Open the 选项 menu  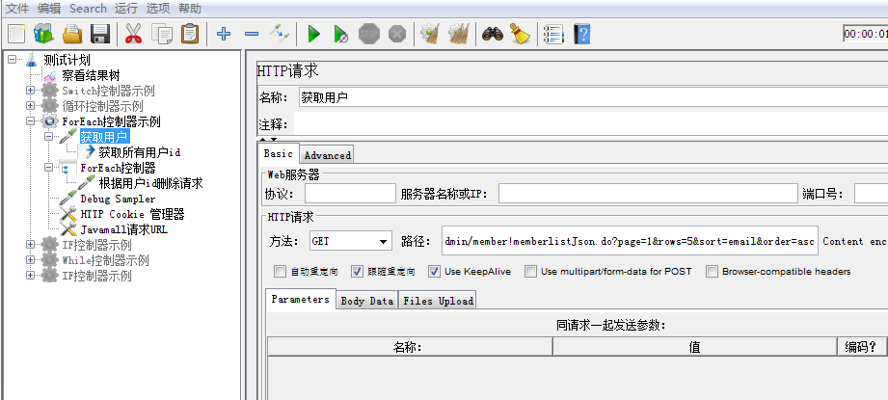[x=157, y=9]
